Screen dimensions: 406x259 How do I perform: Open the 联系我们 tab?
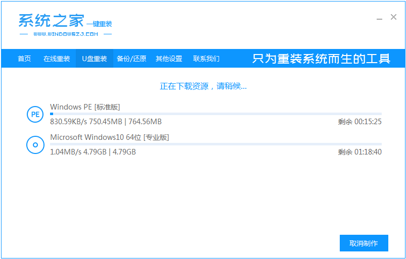(206, 59)
